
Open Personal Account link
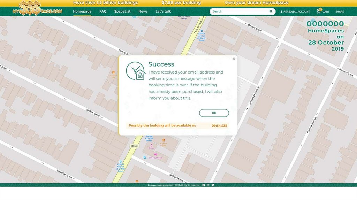[295, 11]
